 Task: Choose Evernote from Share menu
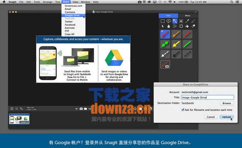(x=73, y=28)
